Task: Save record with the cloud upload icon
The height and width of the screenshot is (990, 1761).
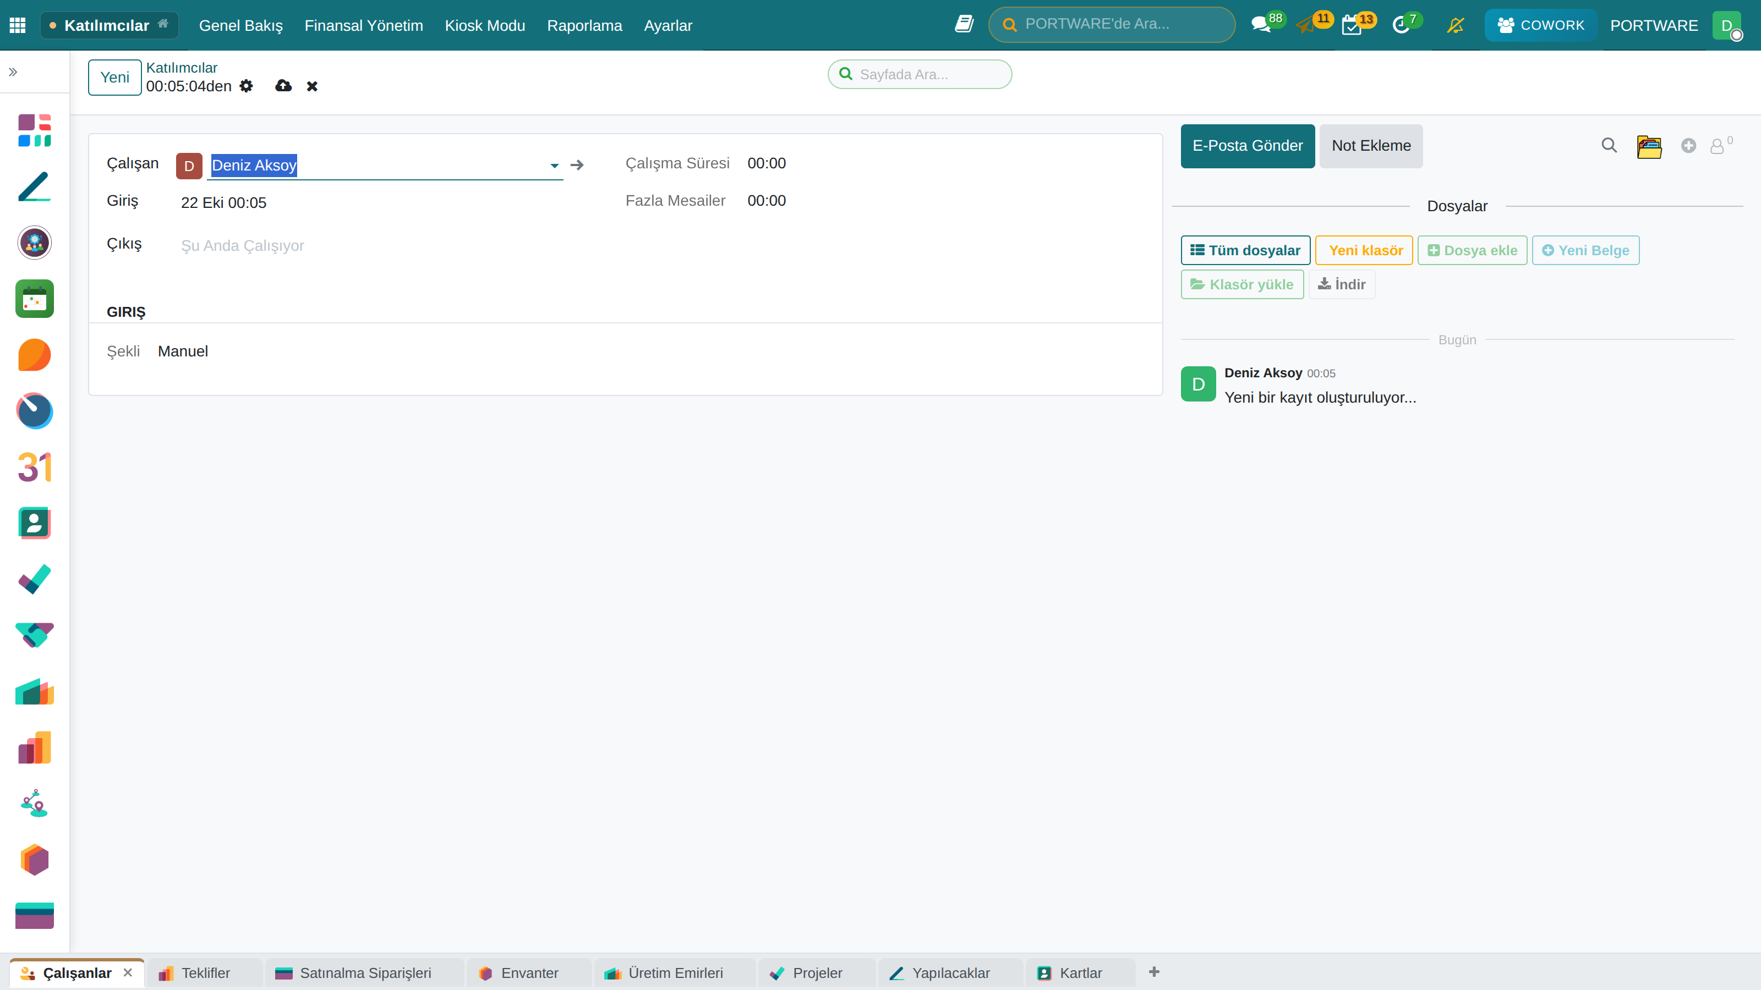Action: [x=283, y=86]
